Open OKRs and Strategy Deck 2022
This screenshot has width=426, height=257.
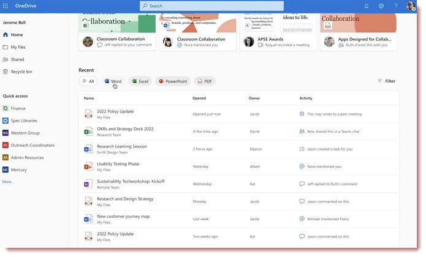125,129
